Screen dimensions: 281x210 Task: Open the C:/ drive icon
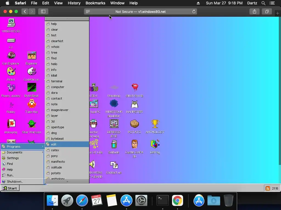[x=11, y=43]
